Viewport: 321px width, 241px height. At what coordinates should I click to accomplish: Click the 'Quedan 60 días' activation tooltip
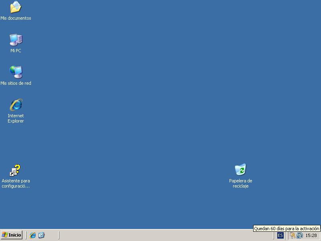pyautogui.click(x=286, y=229)
